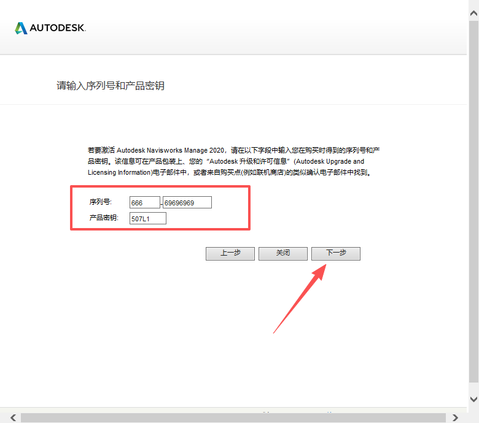
Task: Click the horizontal scrollbar left arrow
Action: [x=13, y=417]
